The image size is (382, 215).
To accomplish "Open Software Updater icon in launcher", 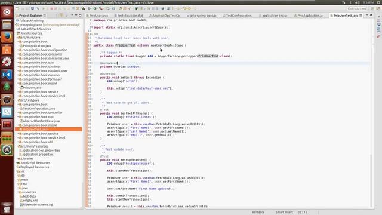I will click(7, 150).
